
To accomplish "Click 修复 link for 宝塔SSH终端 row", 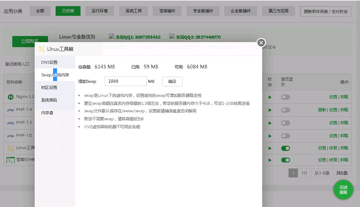I will [x=333, y=160].
